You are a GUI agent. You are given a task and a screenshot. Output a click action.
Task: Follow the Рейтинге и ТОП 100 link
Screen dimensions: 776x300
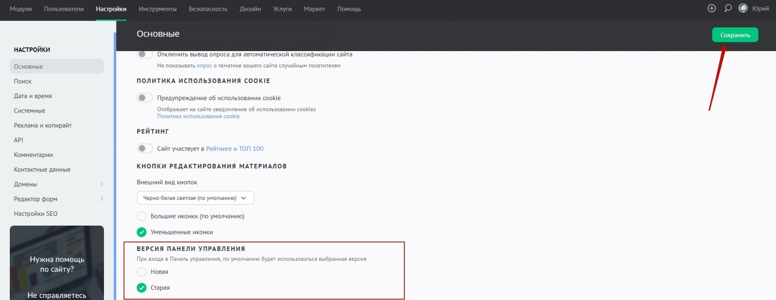click(x=234, y=149)
